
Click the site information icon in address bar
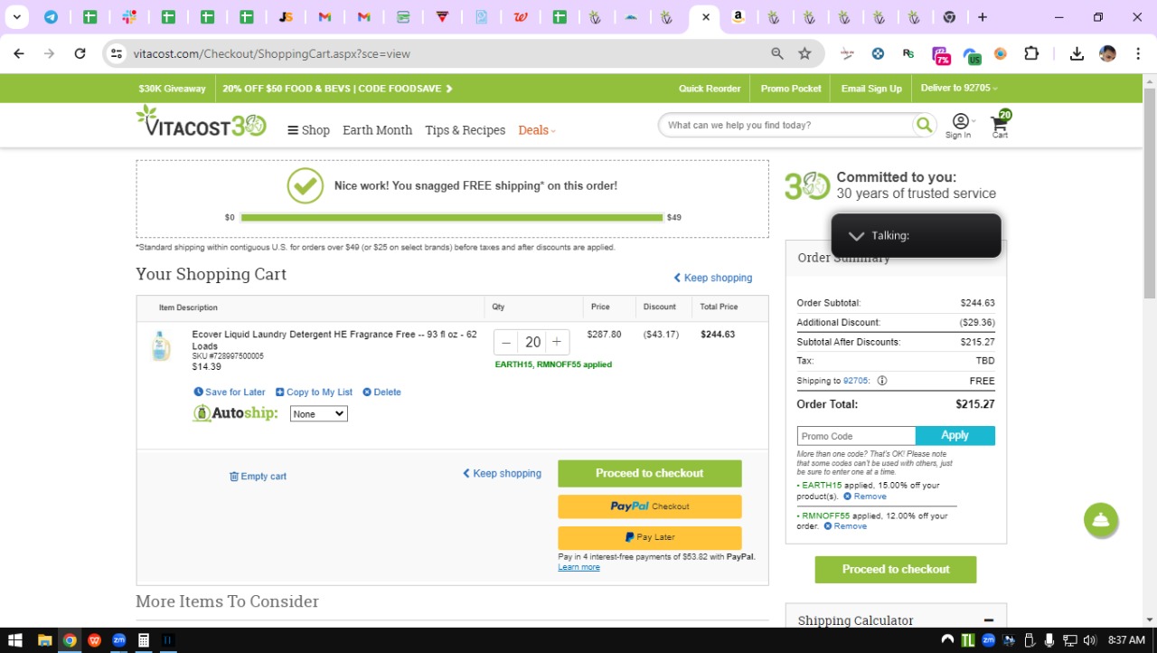116,53
